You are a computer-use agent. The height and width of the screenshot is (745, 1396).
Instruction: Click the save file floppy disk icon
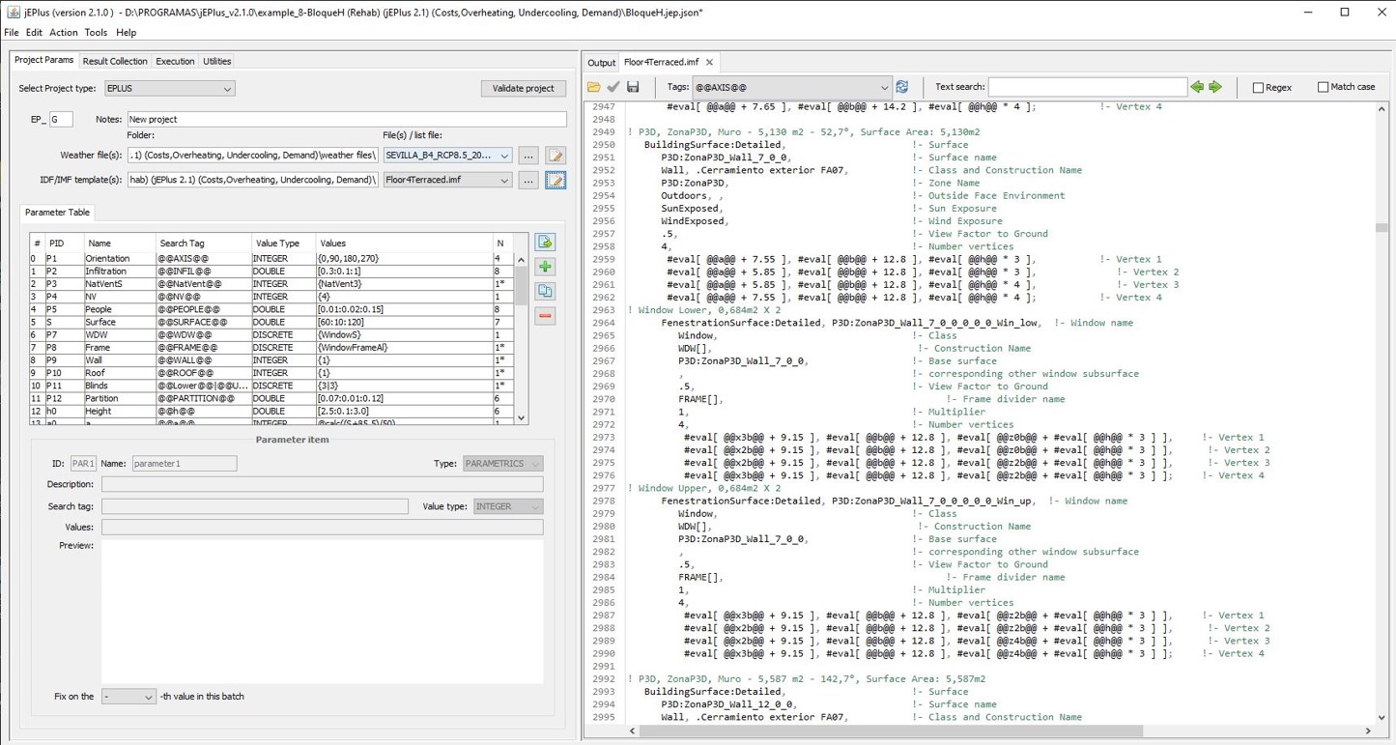633,87
